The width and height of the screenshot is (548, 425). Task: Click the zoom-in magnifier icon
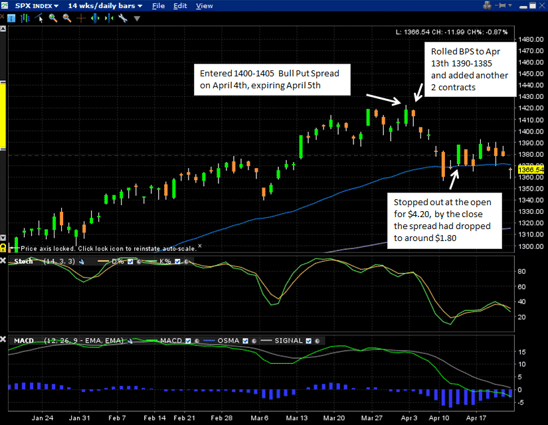tap(52, 18)
